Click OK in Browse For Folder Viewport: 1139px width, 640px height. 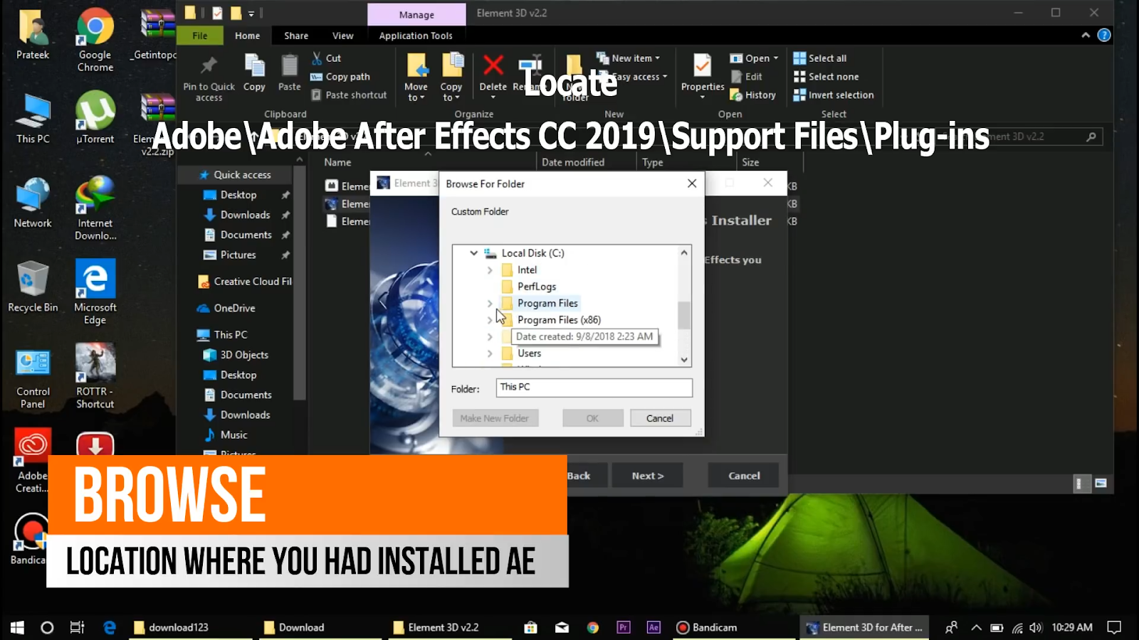tap(592, 418)
